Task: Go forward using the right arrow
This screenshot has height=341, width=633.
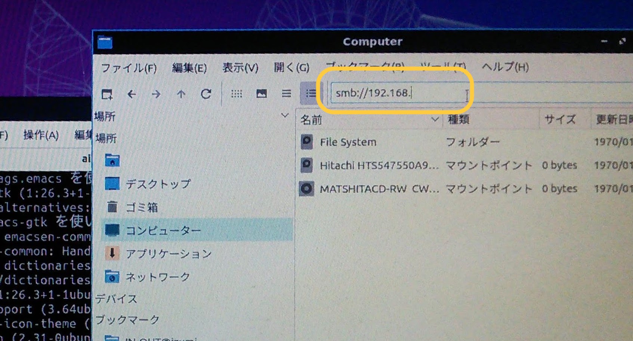Action: tap(156, 94)
